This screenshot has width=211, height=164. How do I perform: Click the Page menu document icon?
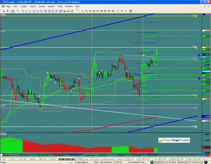pos(4,6)
